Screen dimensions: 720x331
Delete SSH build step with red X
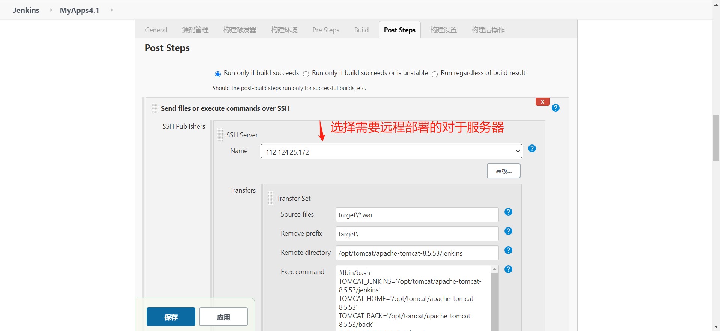542,102
